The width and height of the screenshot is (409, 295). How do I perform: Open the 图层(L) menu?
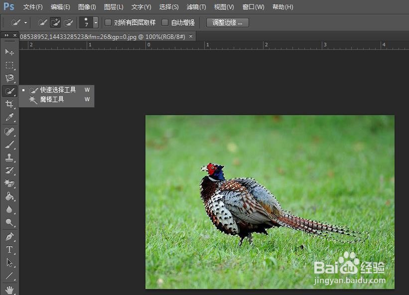click(x=114, y=7)
